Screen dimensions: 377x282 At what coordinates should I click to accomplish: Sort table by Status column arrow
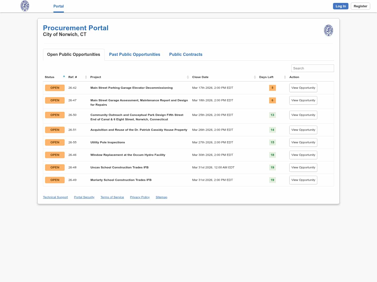coord(64,77)
